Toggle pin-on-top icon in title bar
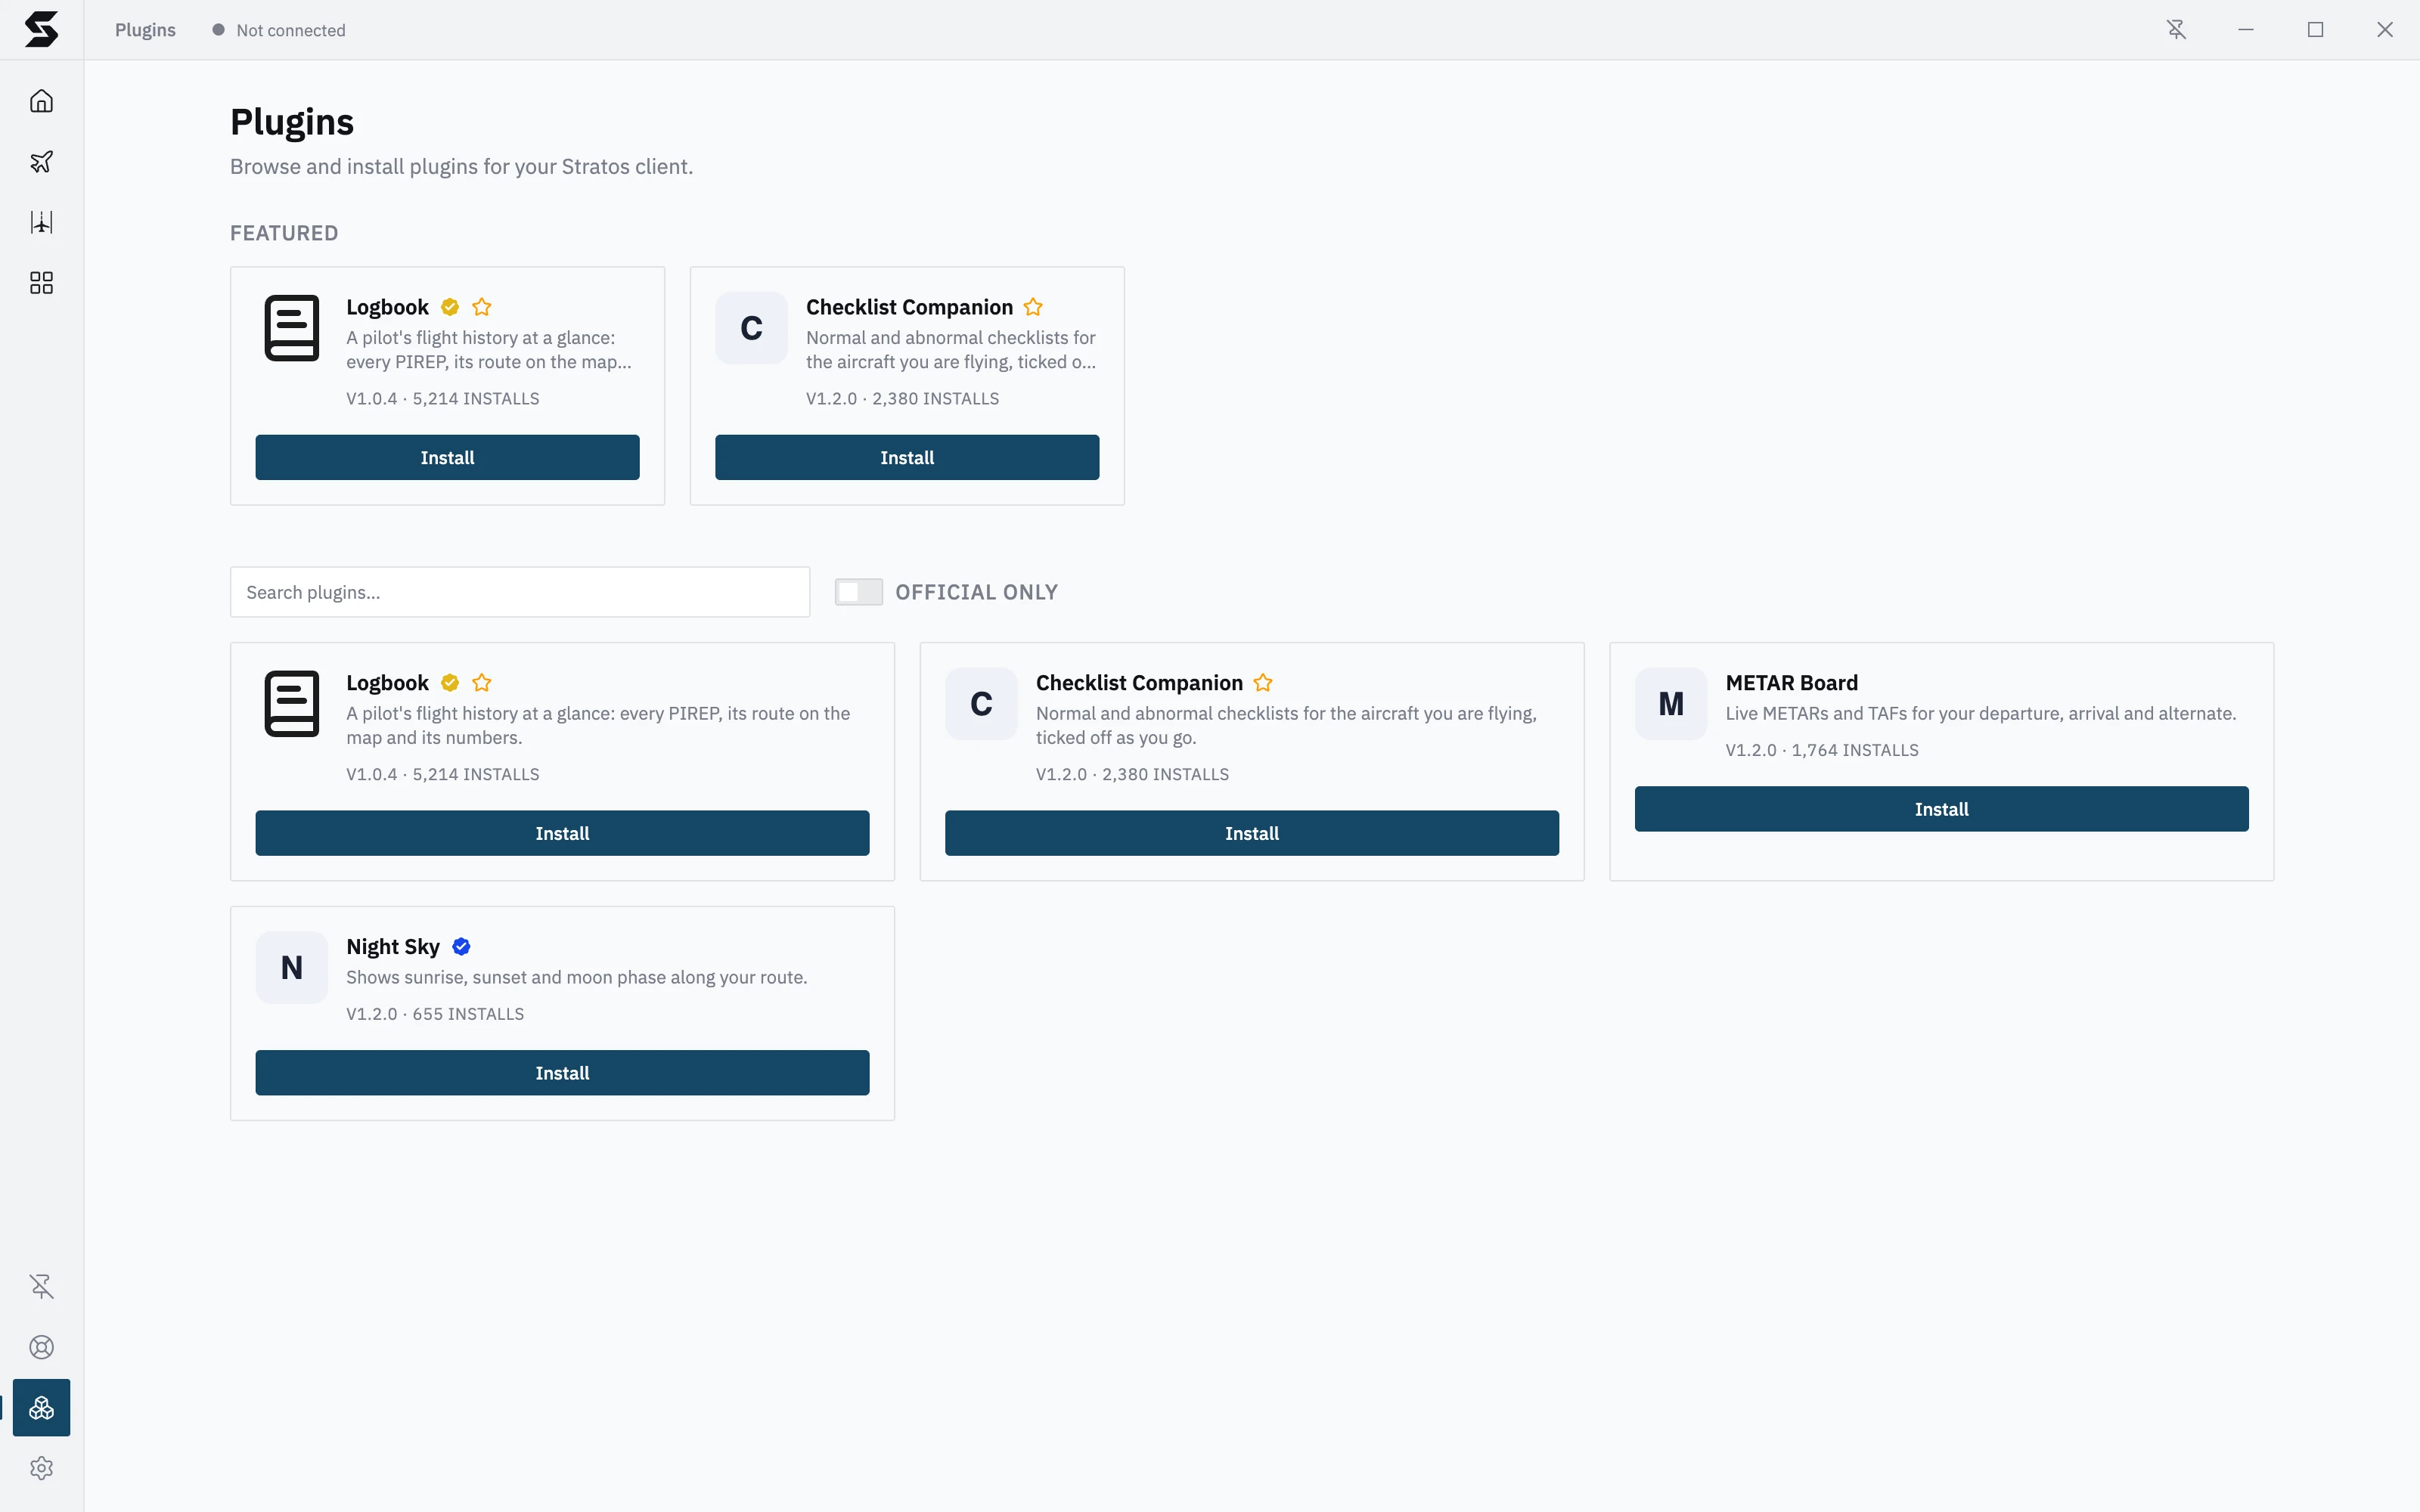This screenshot has width=2420, height=1512. tap(2176, 30)
